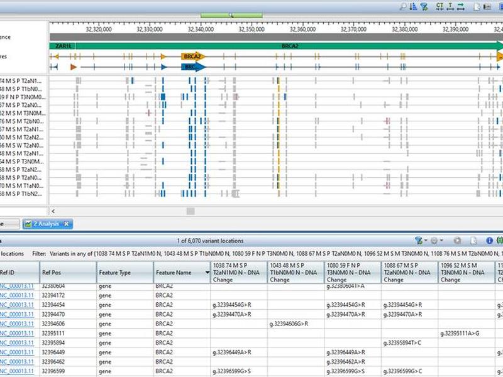Click the magnifier search icon in top toolbar
This screenshot has height=377, width=503.
(x=403, y=7)
